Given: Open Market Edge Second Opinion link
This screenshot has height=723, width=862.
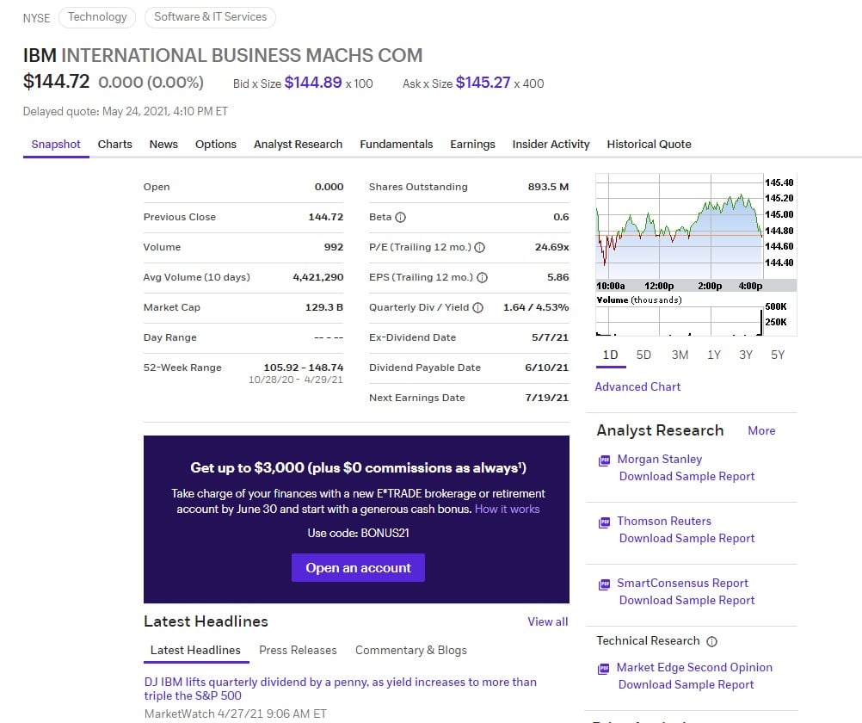Looking at the screenshot, I should coord(694,667).
